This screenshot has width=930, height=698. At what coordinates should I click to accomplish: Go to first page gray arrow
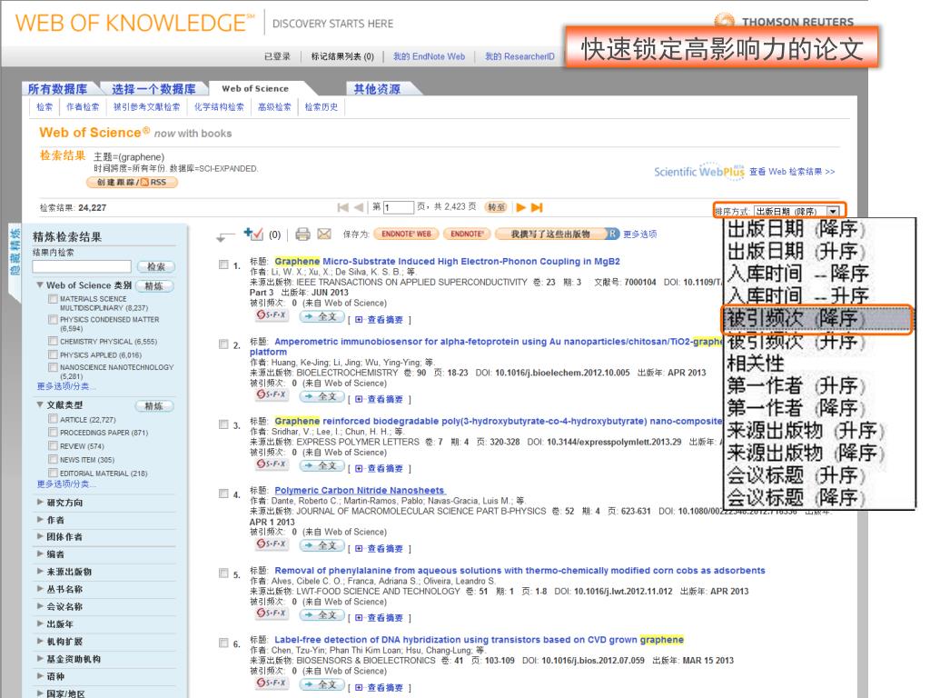(x=342, y=207)
